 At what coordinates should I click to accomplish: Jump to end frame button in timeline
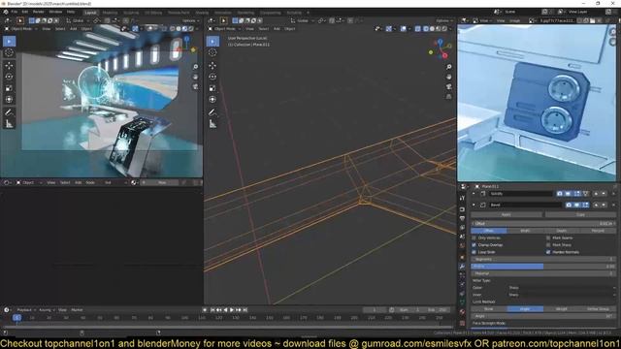tap(245, 310)
